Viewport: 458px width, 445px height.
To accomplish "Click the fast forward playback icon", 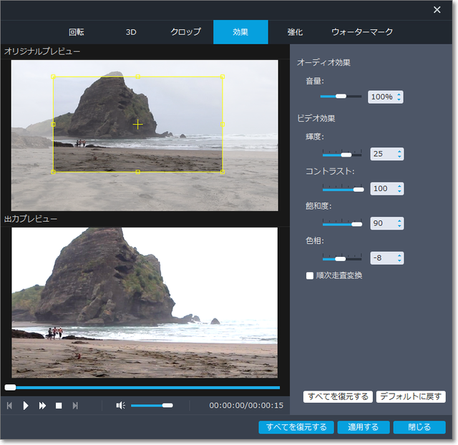I will pyautogui.click(x=42, y=406).
